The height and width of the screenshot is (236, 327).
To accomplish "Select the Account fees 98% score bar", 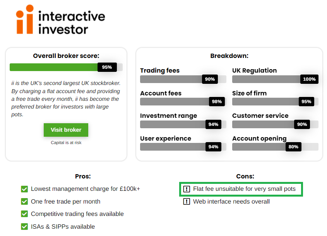I will point(183,102).
